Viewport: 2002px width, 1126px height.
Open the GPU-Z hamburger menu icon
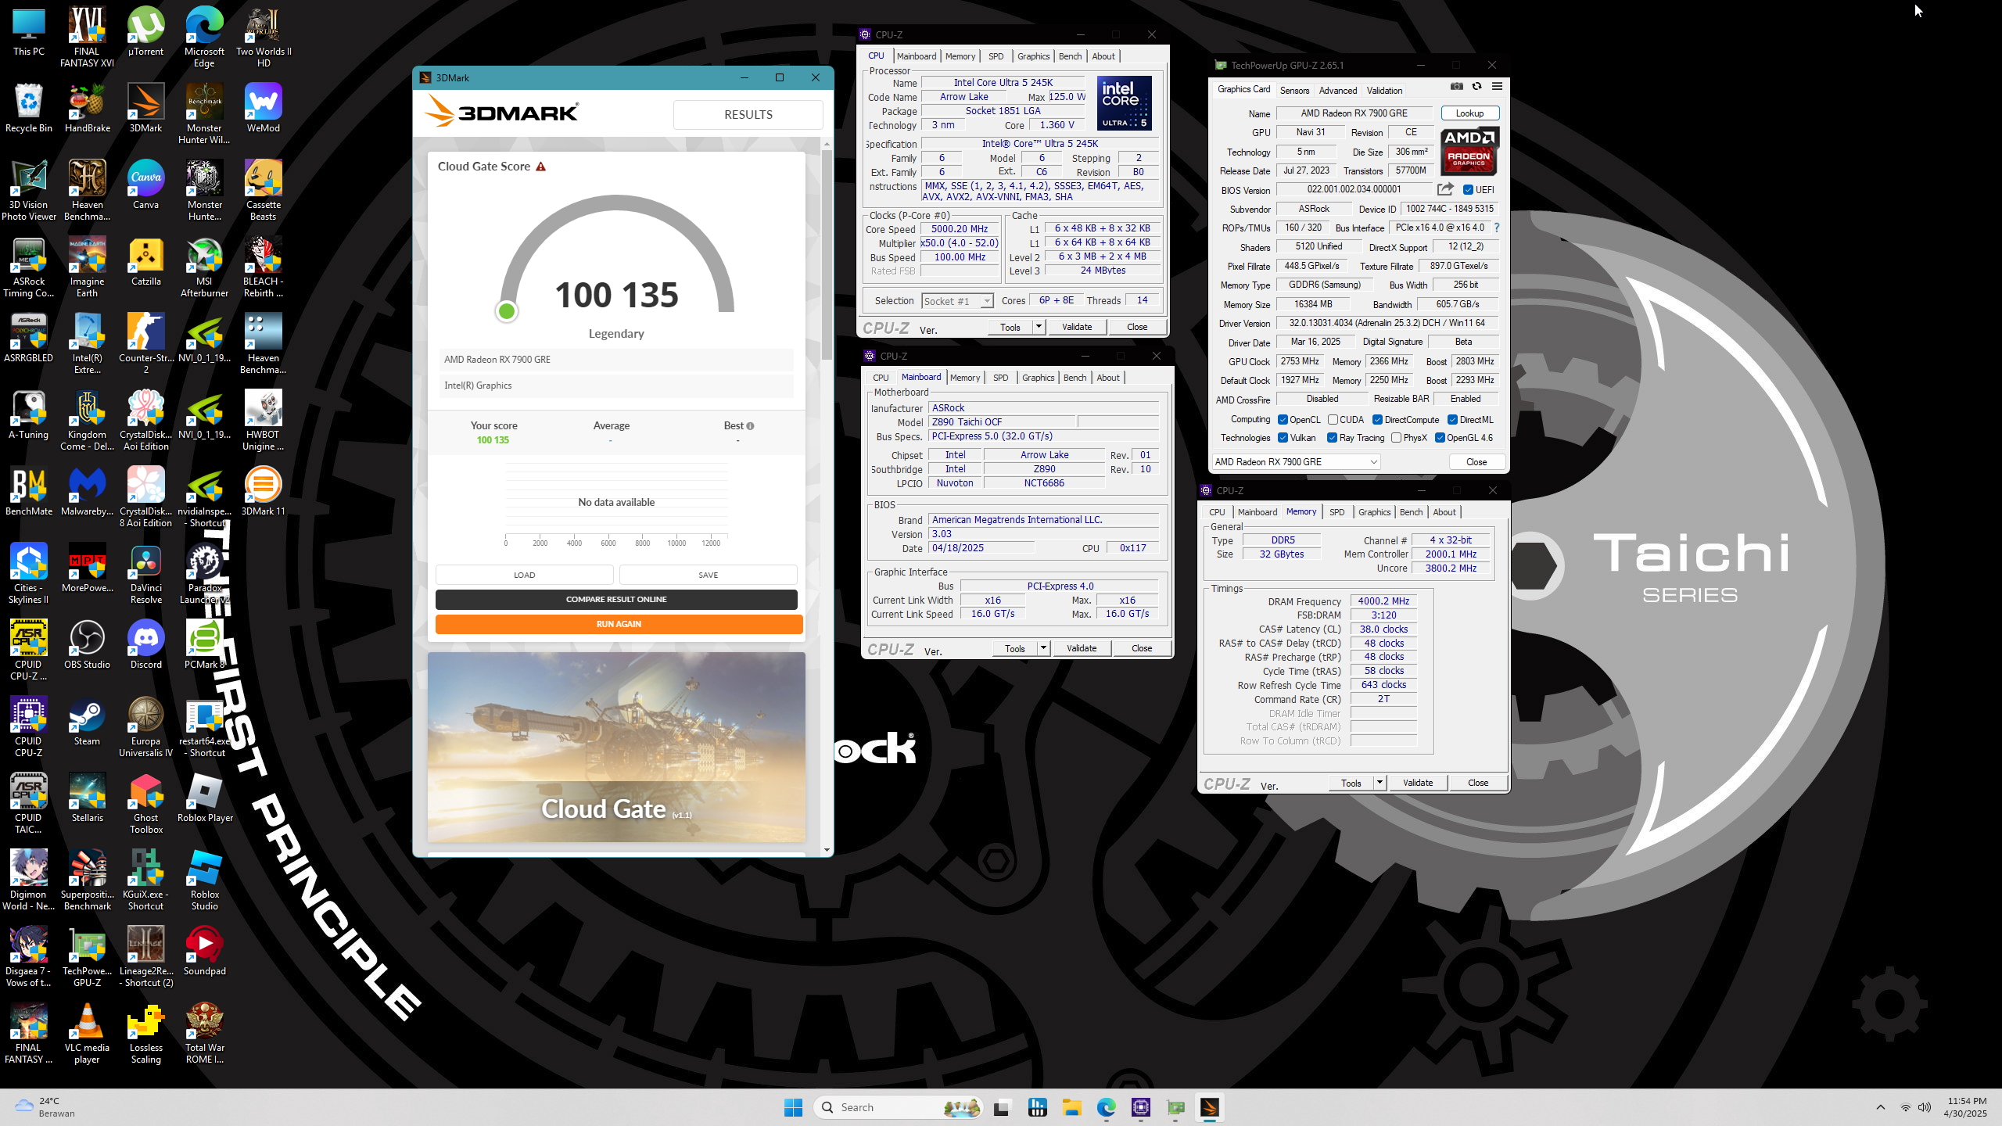1497,87
